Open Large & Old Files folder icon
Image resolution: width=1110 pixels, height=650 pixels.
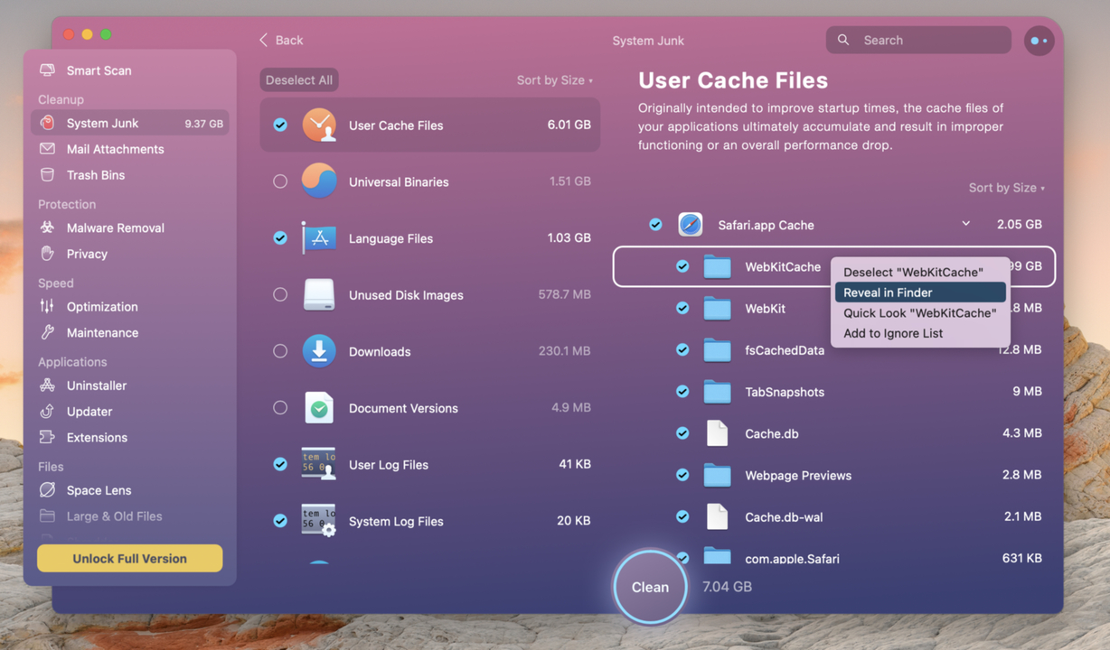47,516
